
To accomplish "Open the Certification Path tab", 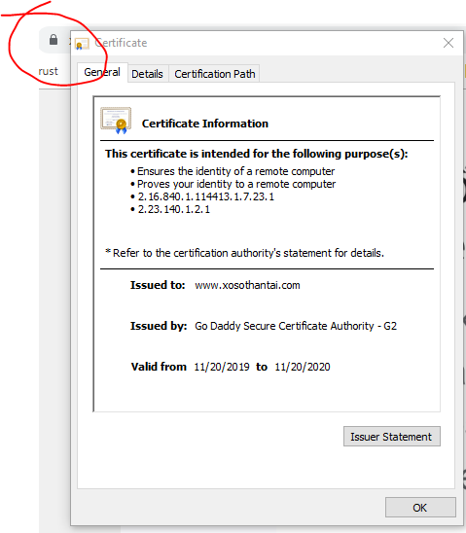I will (214, 74).
